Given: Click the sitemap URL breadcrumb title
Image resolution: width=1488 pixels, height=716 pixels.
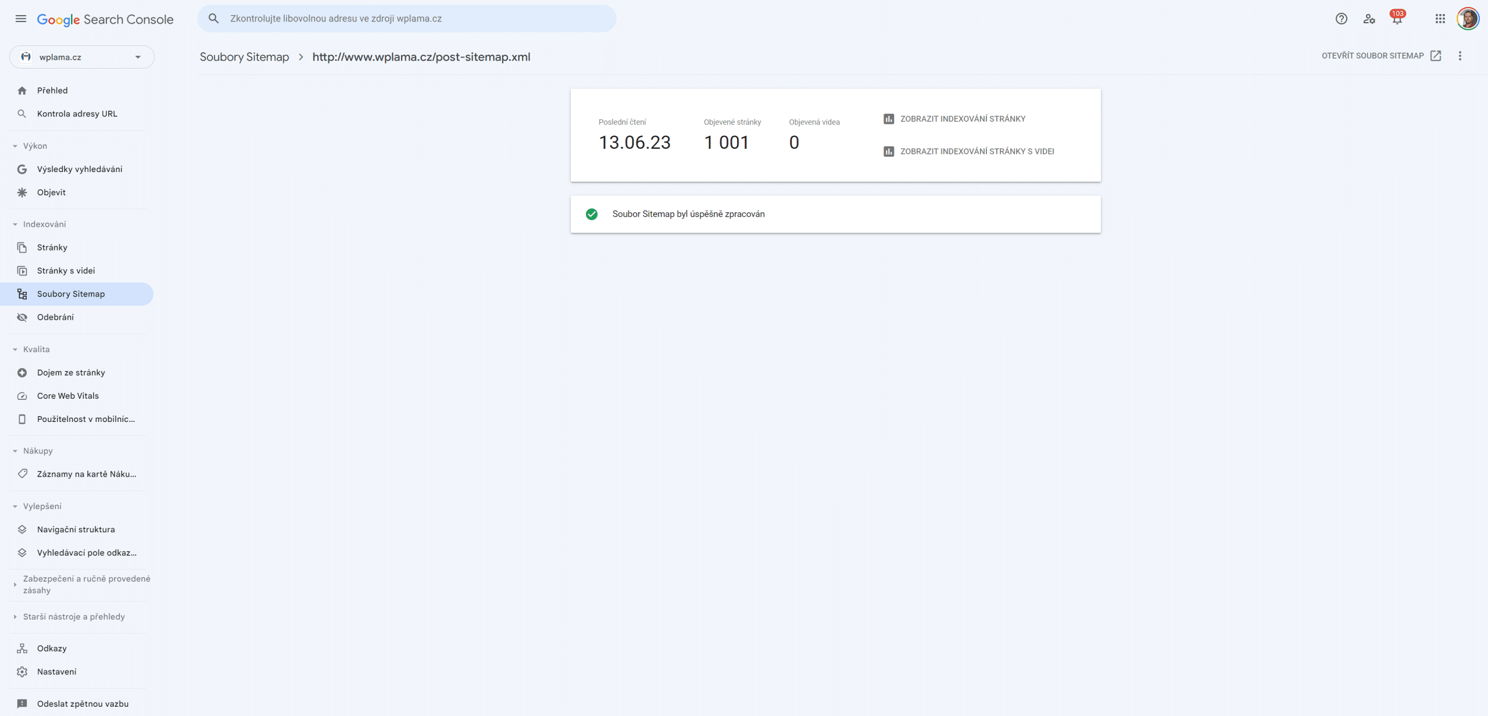Looking at the screenshot, I should tap(421, 57).
